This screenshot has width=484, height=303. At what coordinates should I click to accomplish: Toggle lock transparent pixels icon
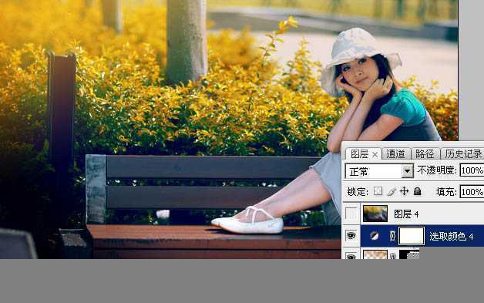378,191
